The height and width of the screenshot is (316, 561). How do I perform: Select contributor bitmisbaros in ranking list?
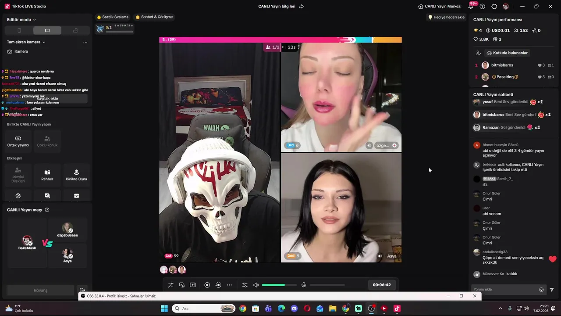tap(514, 65)
